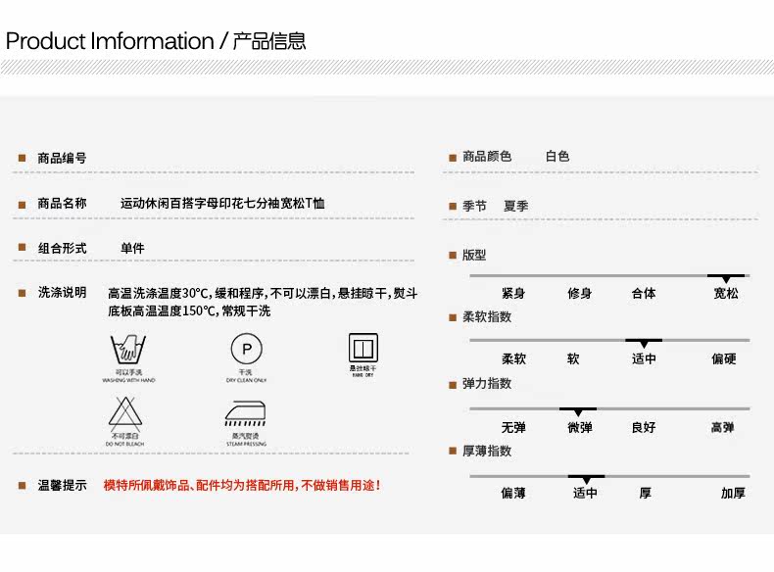The height and width of the screenshot is (572, 774).
Task: Click the 无弹 elasticity option
Action: click(x=513, y=427)
